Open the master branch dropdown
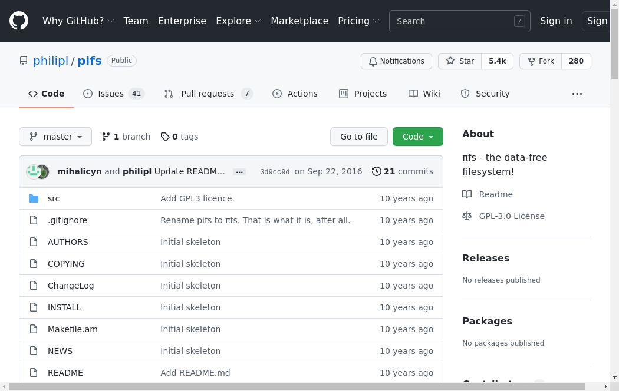Viewport: 619px width, 391px height. click(x=55, y=137)
